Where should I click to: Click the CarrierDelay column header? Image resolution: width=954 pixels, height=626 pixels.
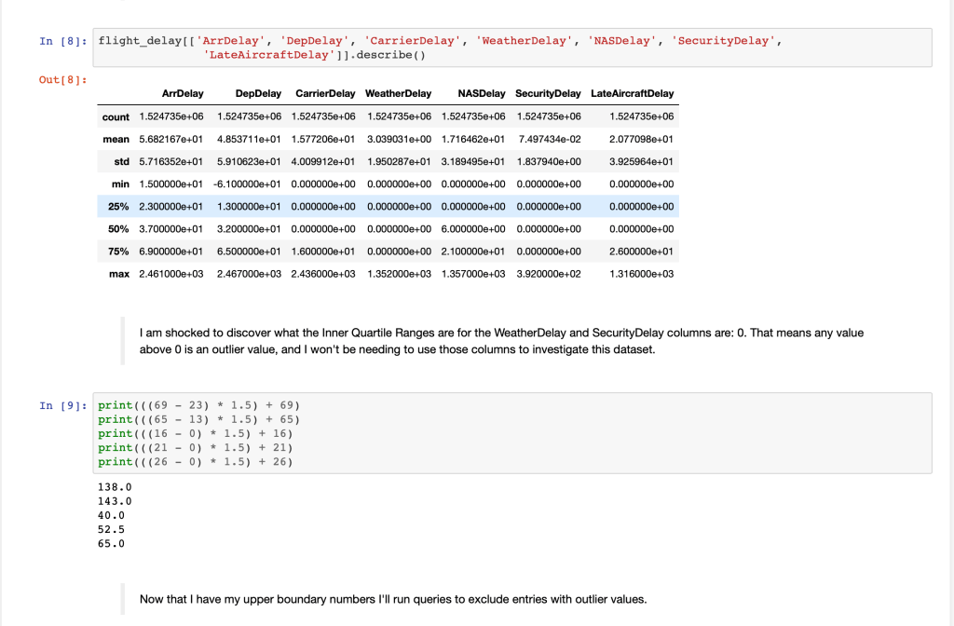point(324,94)
